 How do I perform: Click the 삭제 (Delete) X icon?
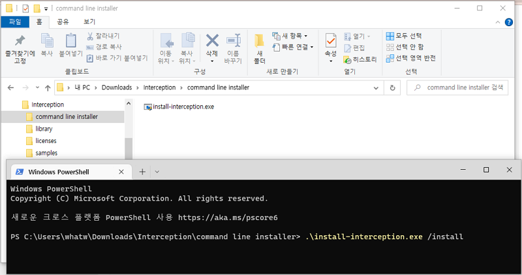click(x=211, y=40)
